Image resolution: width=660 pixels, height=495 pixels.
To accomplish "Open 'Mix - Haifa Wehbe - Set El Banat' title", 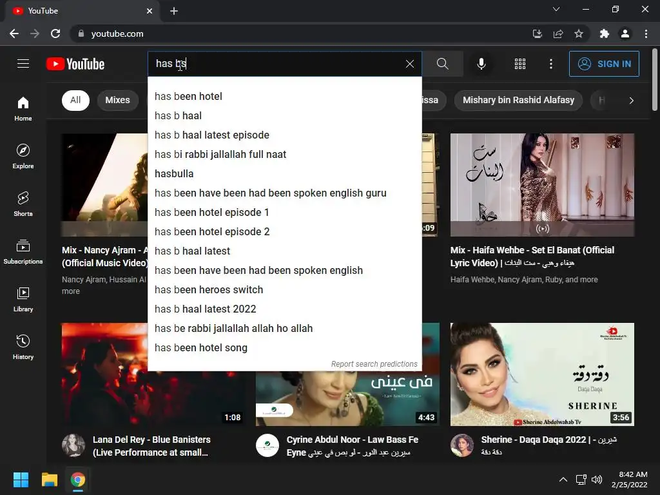I will coord(532,257).
